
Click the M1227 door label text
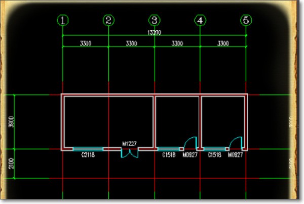pos(130,144)
